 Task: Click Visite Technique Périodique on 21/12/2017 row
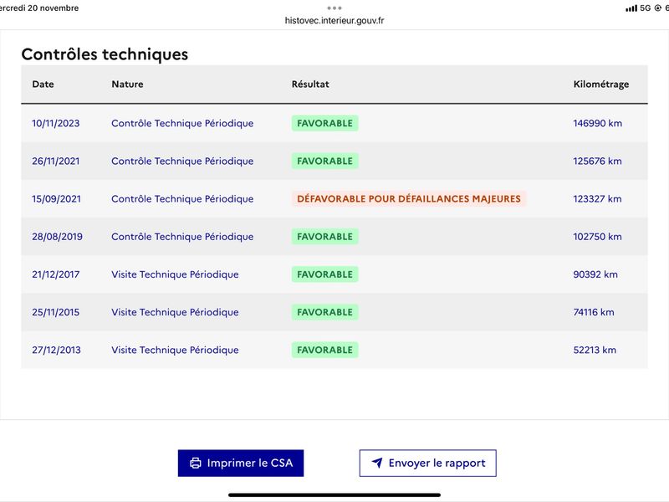(175, 274)
